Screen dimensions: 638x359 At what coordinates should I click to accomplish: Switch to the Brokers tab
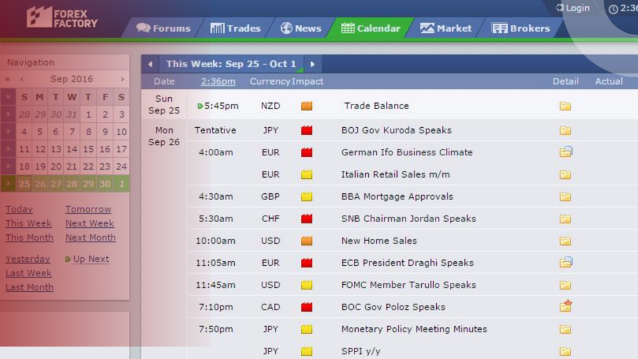521,28
